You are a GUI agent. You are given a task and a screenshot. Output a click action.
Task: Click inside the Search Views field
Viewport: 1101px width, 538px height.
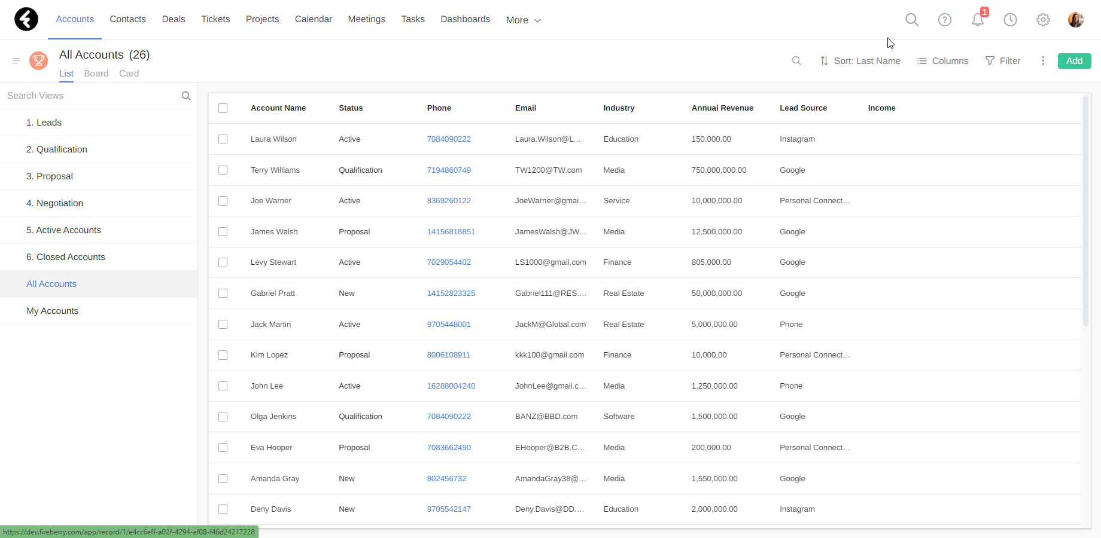click(90, 96)
